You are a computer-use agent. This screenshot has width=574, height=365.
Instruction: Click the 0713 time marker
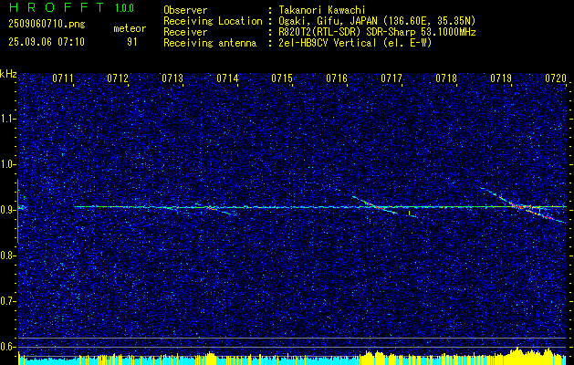(x=172, y=78)
